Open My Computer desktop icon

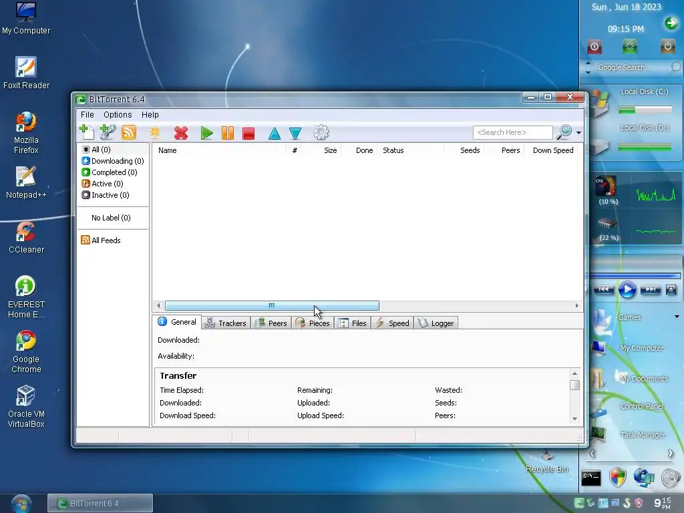click(26, 18)
